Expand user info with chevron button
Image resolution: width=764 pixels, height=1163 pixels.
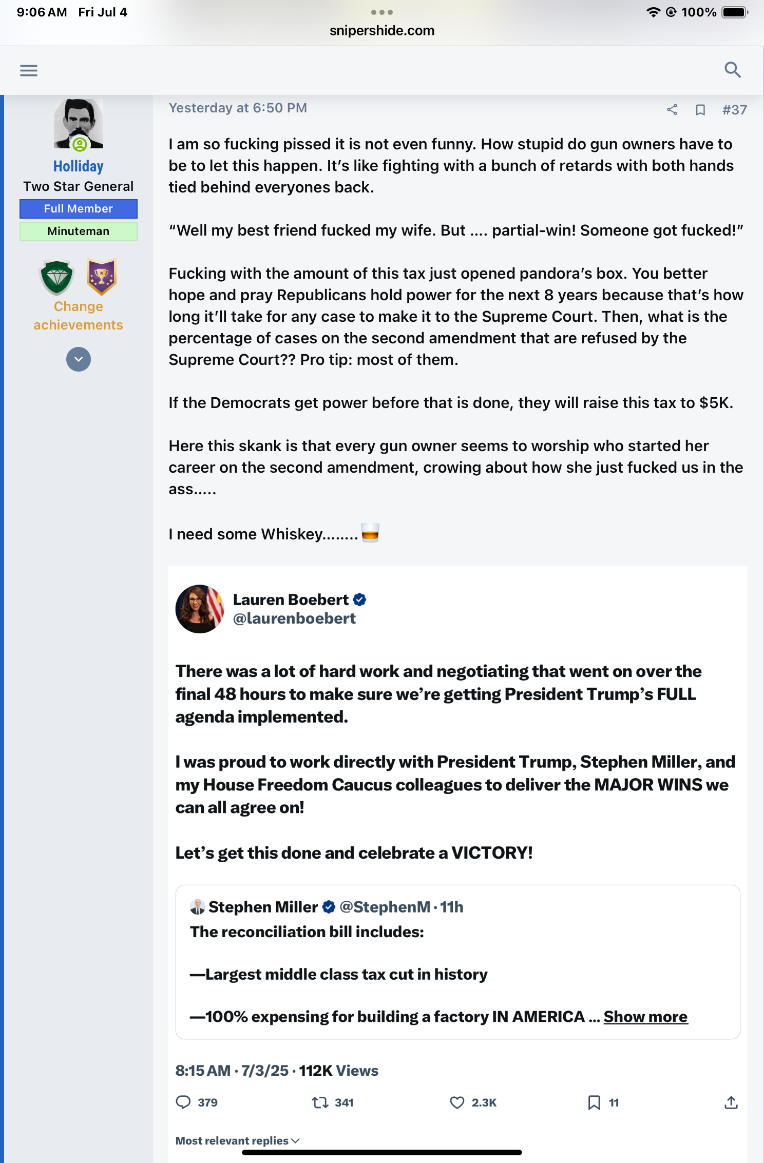(79, 359)
